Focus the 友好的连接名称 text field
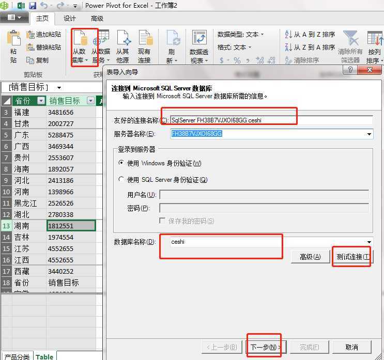 (x=271, y=120)
